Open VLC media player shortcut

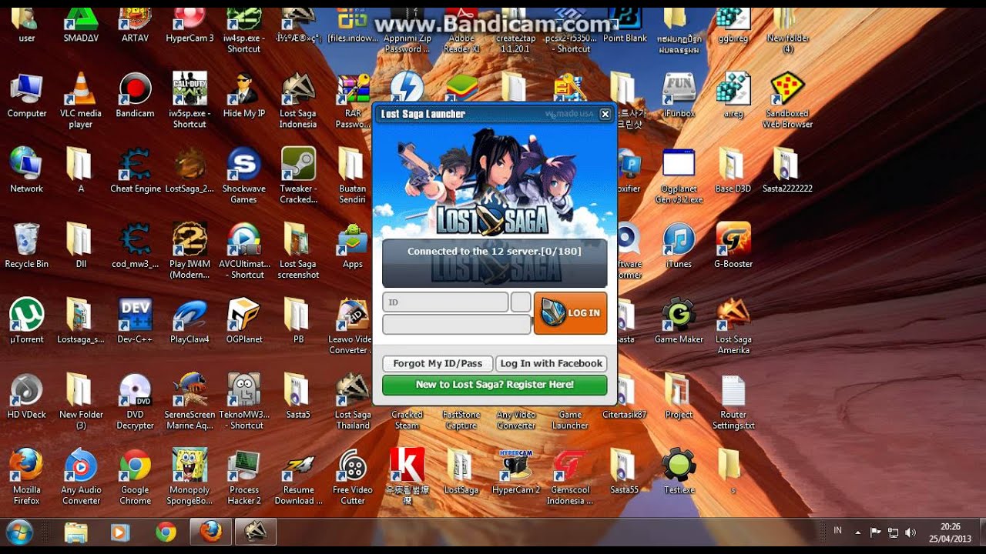(80, 101)
